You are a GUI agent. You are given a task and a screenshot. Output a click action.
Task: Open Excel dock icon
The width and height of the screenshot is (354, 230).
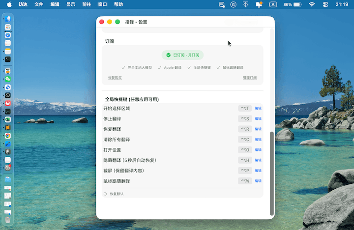point(8,119)
